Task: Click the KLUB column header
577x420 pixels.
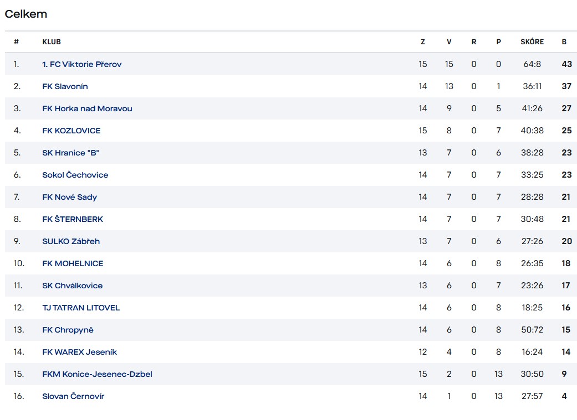Action: (52, 42)
